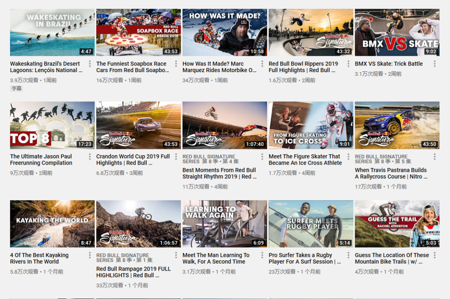Image resolution: width=450 pixels, height=299 pixels.
Task: Open the Red Bull Signature Series episode 4 playlist link
Action: tap(211, 159)
